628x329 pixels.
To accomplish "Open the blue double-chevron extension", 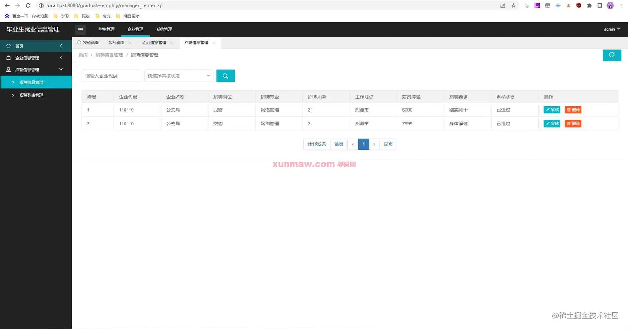I will (x=558, y=6).
